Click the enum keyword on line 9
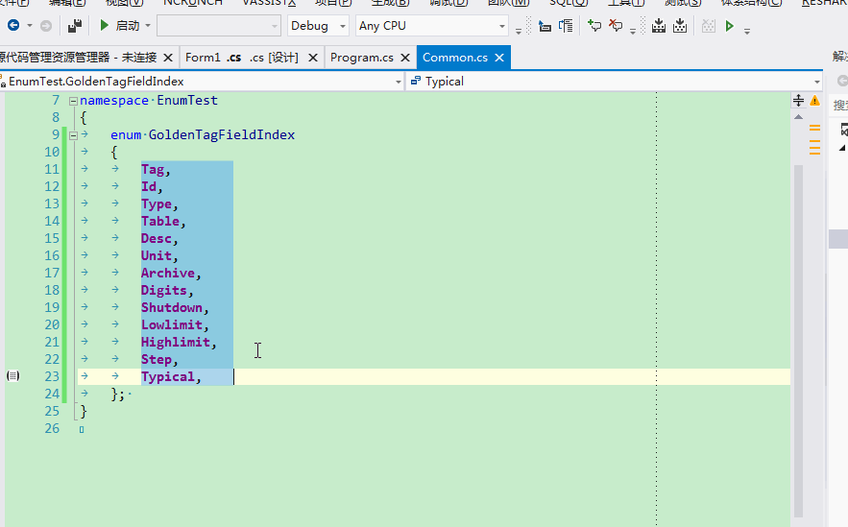The height and width of the screenshot is (527, 848). pos(126,135)
